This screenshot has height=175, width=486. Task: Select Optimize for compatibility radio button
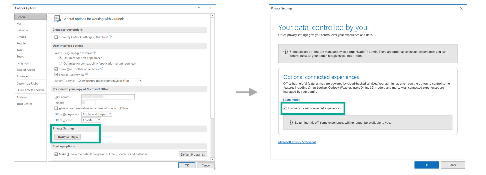(60, 63)
